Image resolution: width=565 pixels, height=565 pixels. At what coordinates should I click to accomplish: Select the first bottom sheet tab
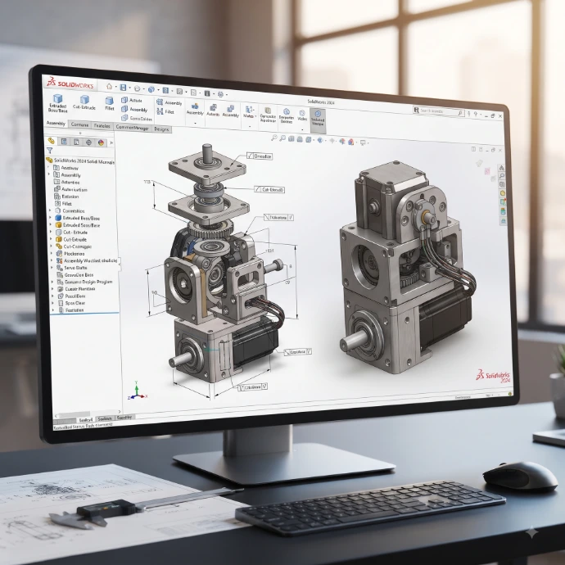(x=86, y=420)
